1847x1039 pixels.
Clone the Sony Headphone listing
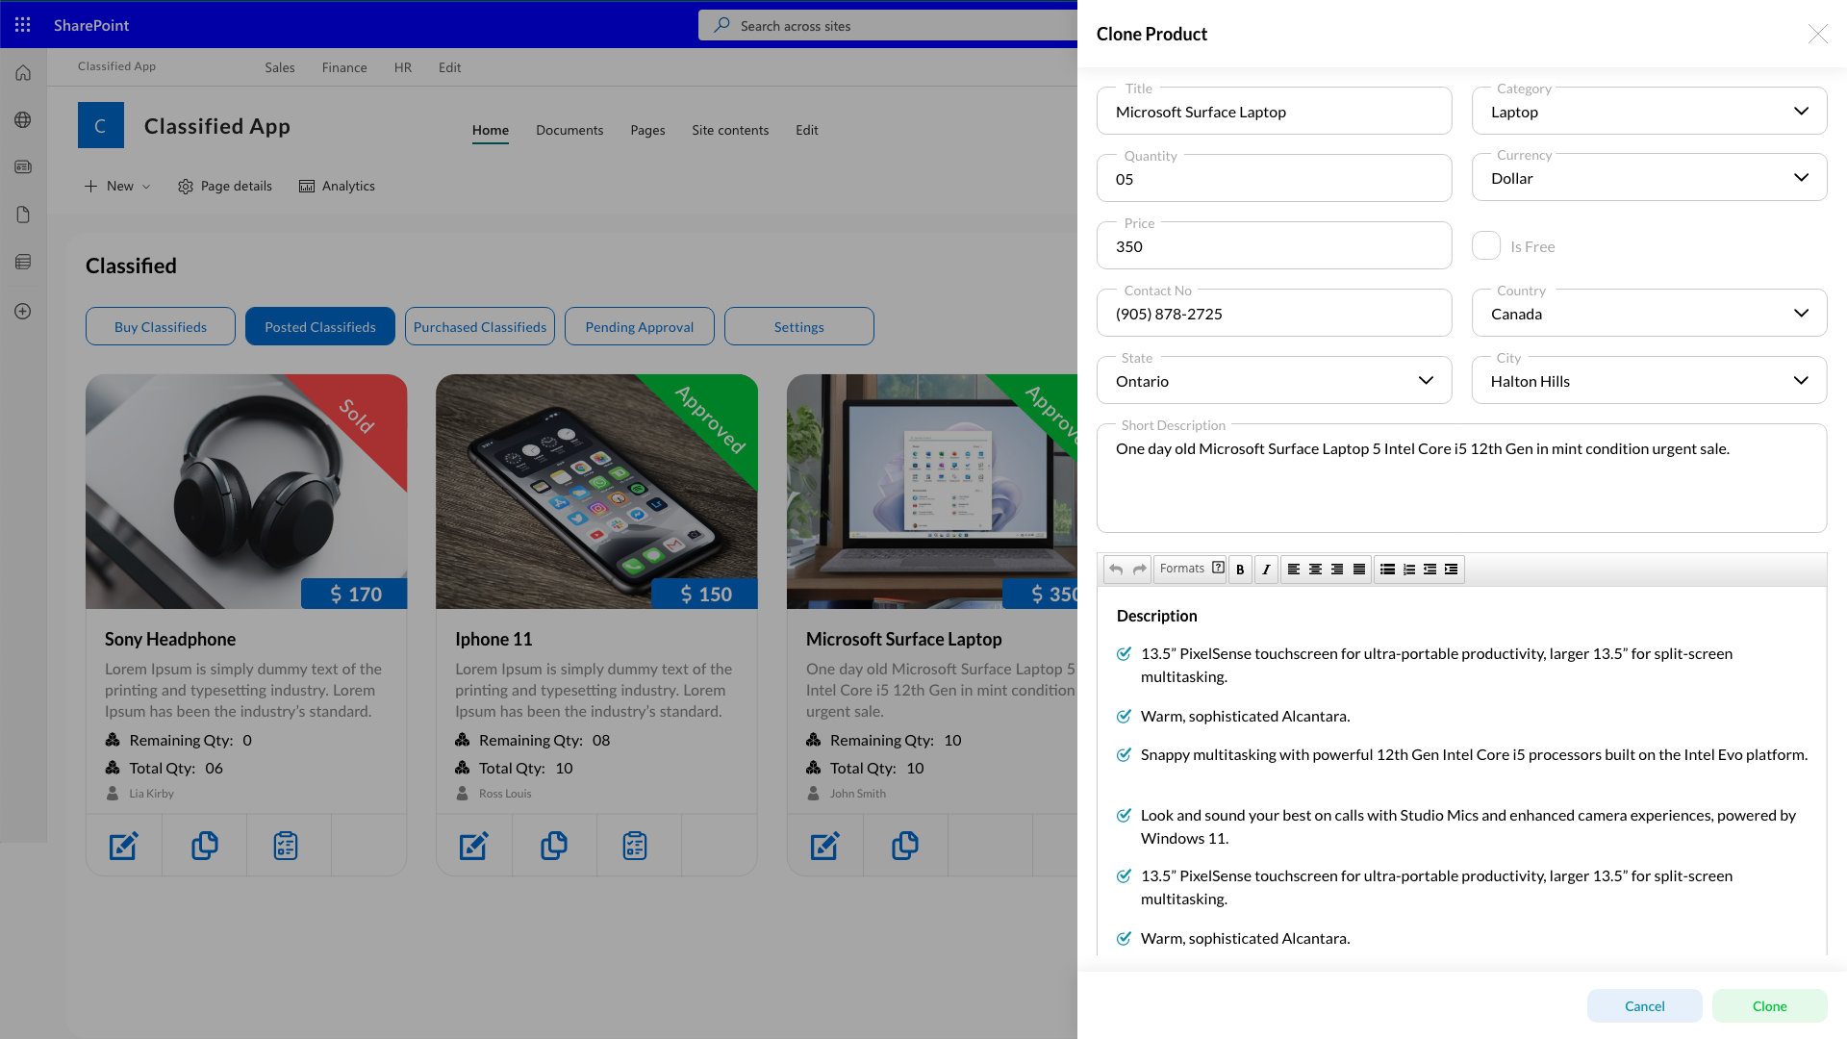pyautogui.click(x=204, y=846)
